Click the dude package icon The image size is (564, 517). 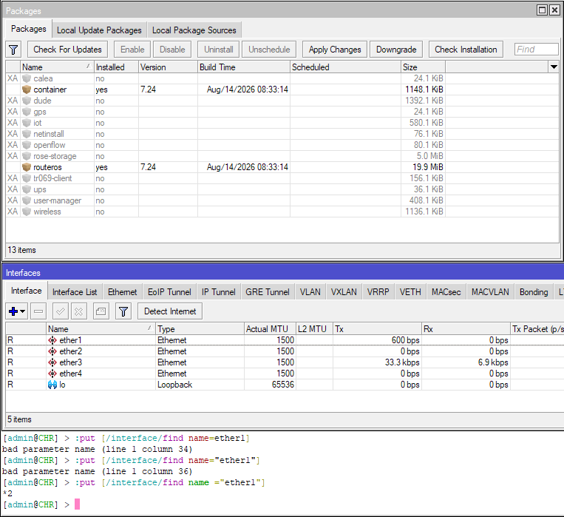click(x=27, y=101)
